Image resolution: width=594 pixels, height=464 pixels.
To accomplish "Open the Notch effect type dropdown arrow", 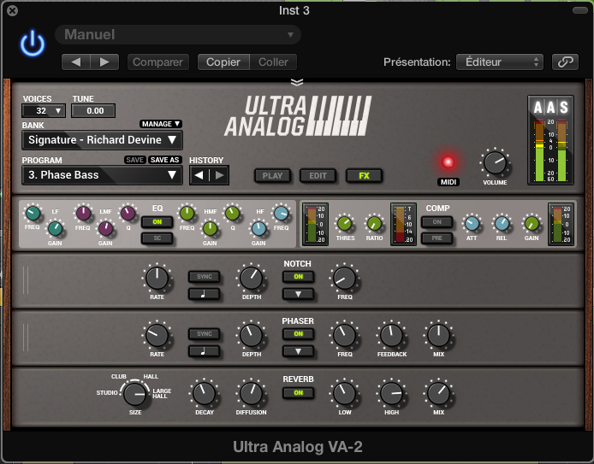I will click(298, 294).
